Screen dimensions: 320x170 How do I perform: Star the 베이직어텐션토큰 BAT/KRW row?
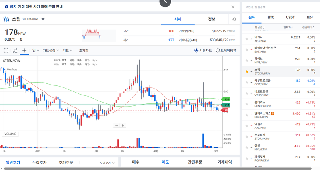(247, 49)
